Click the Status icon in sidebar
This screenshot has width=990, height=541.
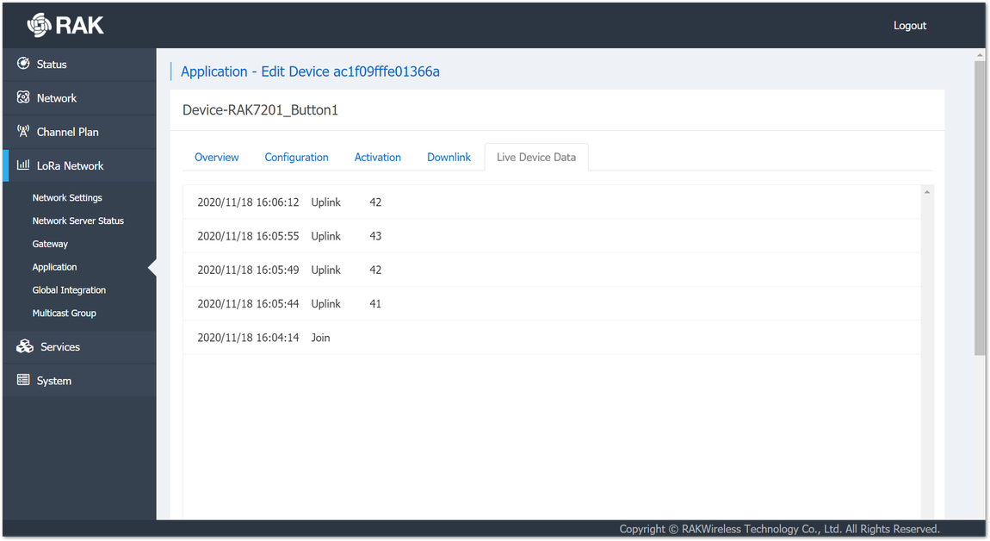click(x=23, y=63)
